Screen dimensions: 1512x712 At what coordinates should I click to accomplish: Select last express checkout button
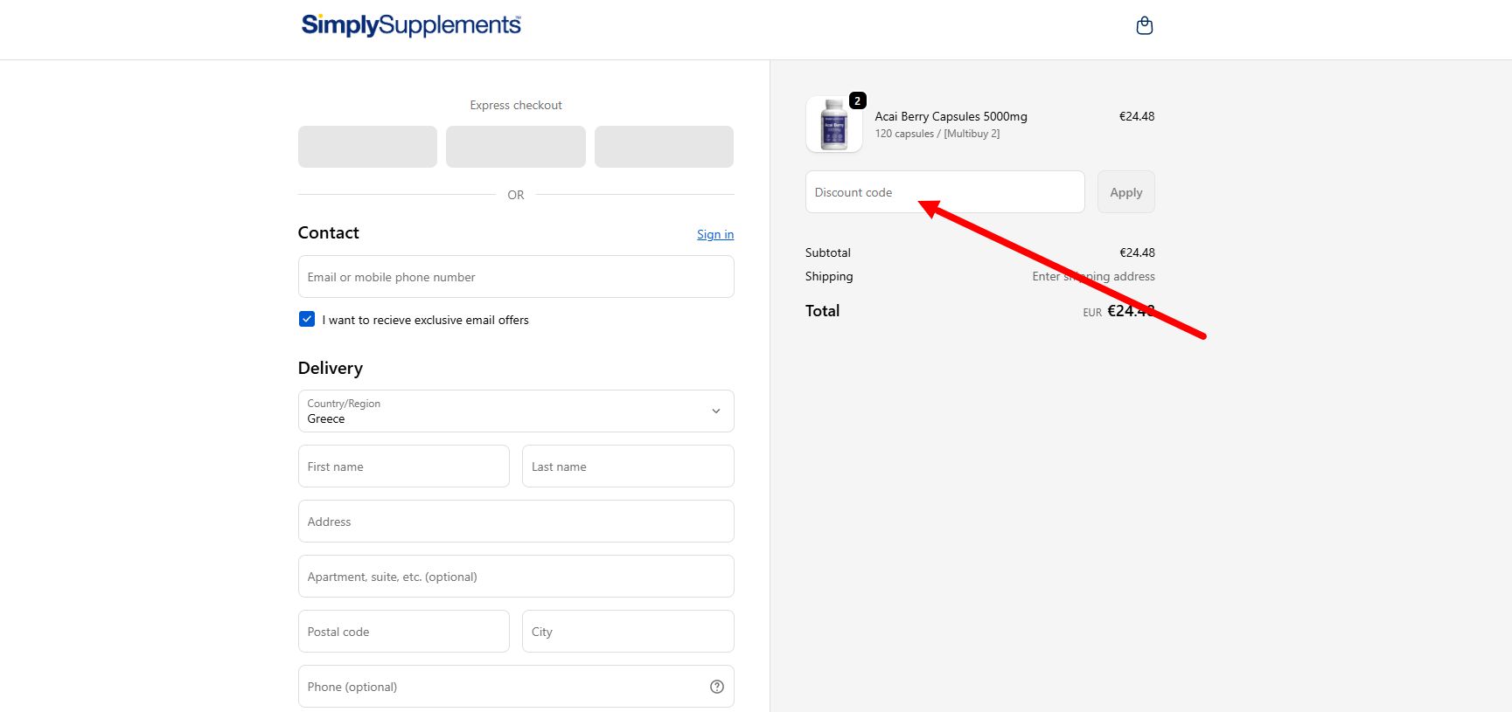(664, 147)
